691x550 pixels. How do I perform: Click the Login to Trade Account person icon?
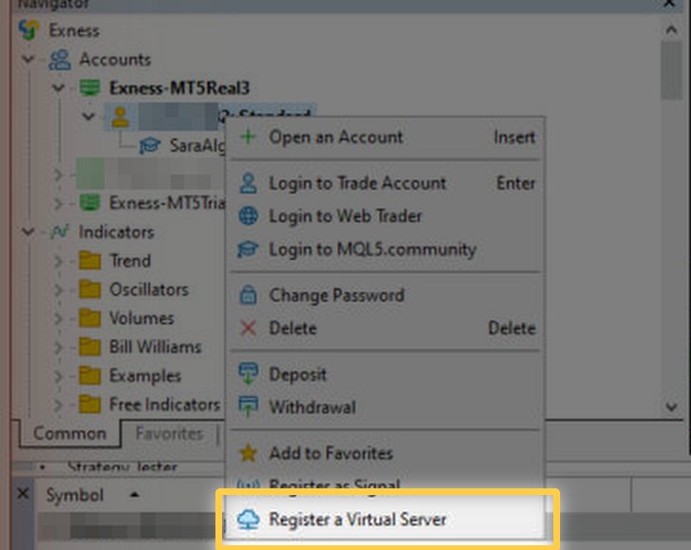click(248, 183)
